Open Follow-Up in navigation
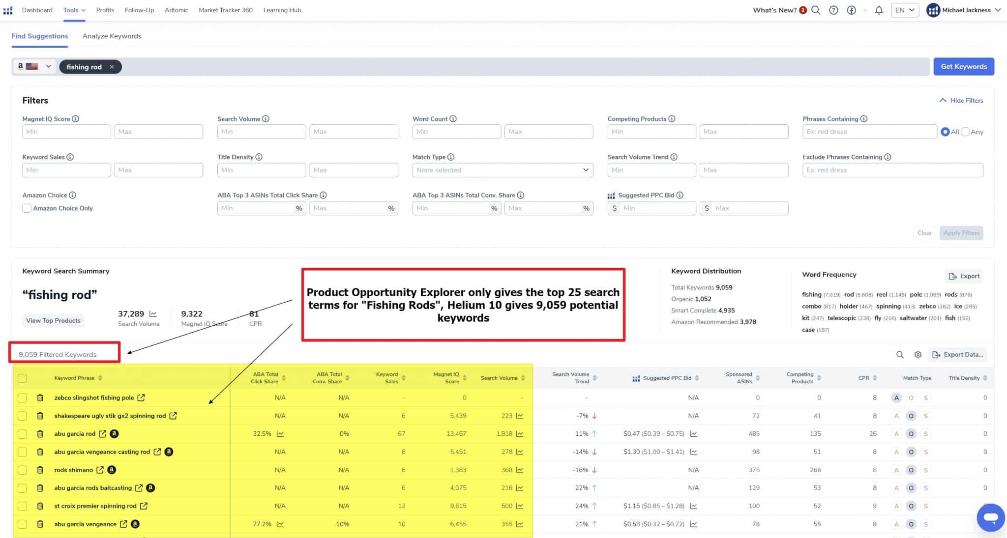The image size is (1007, 538). [x=139, y=10]
